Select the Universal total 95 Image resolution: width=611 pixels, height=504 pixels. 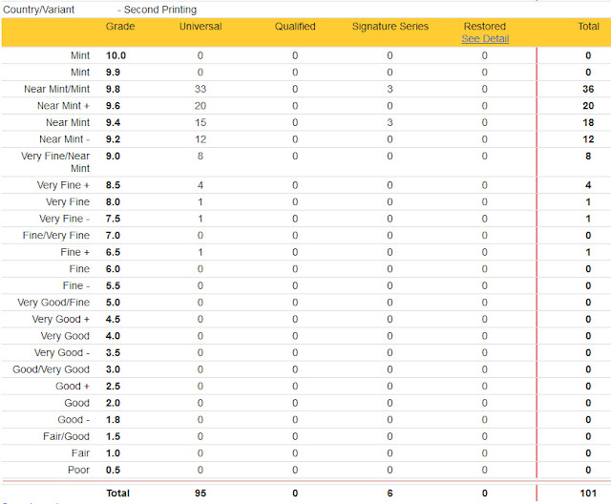(200, 493)
